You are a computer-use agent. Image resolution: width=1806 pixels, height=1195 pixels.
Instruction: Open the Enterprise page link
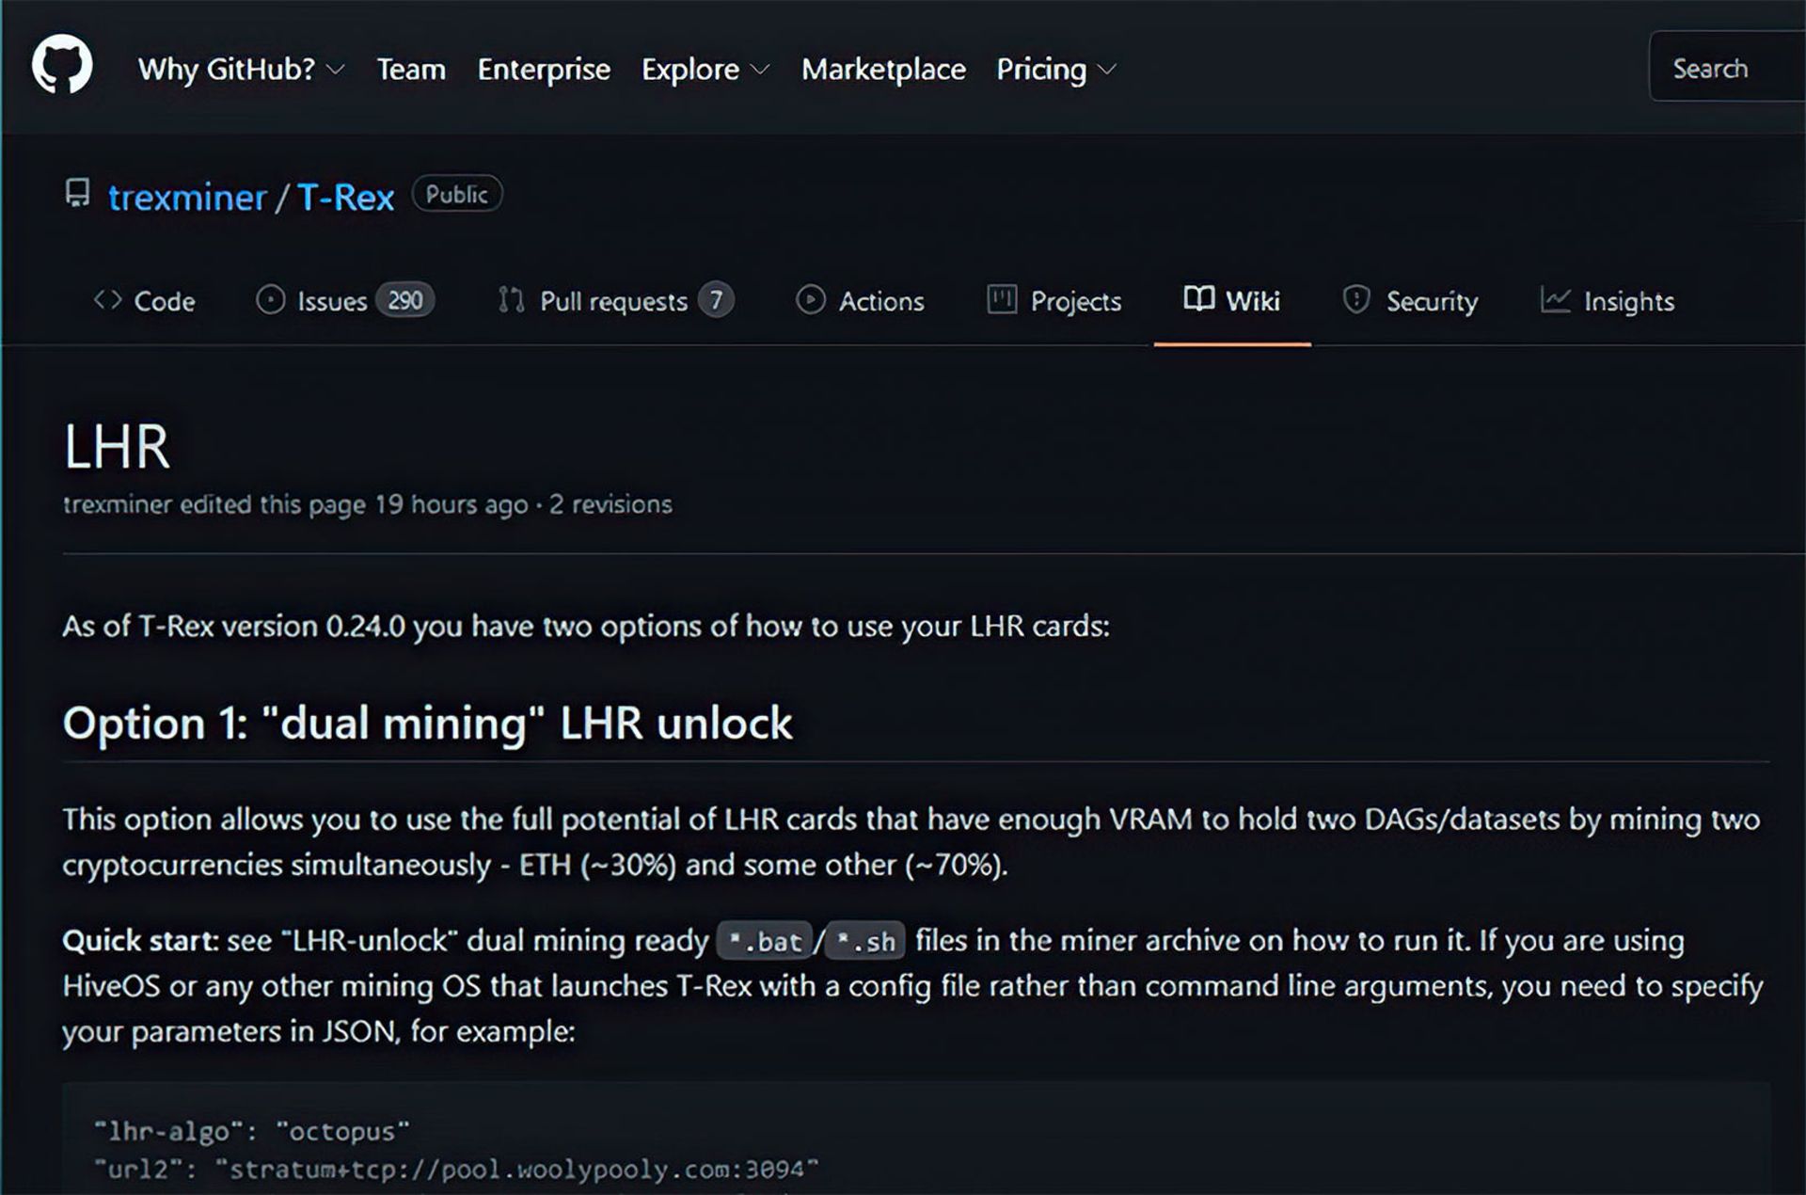click(x=544, y=69)
